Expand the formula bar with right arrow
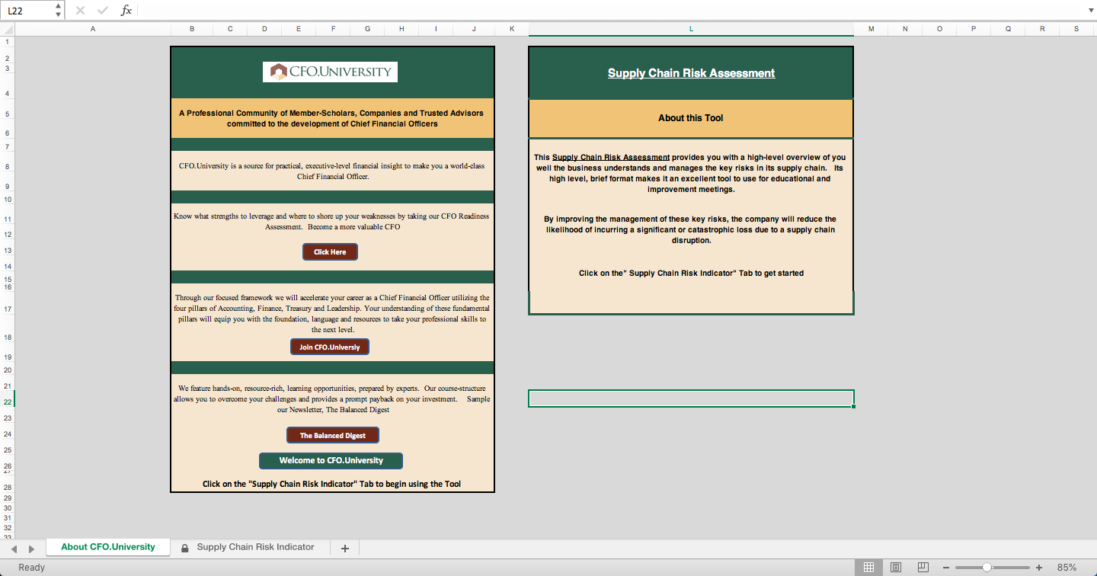The height and width of the screenshot is (576, 1097). pos(1089,11)
